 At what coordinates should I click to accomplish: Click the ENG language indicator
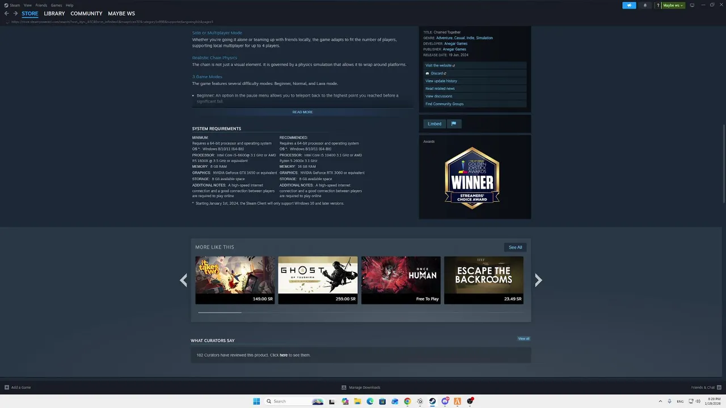click(680, 401)
